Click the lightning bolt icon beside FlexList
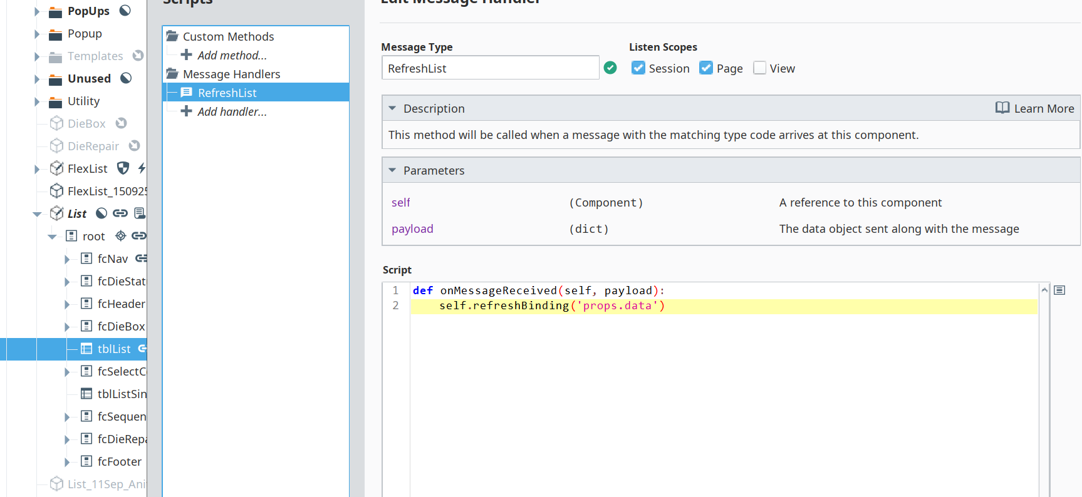The height and width of the screenshot is (497, 1082). 142,168
